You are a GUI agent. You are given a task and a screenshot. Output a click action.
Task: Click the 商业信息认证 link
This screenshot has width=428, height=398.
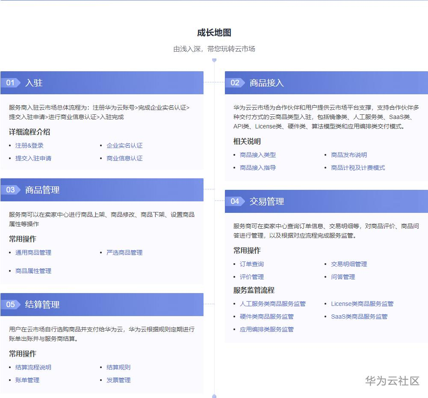(x=124, y=158)
